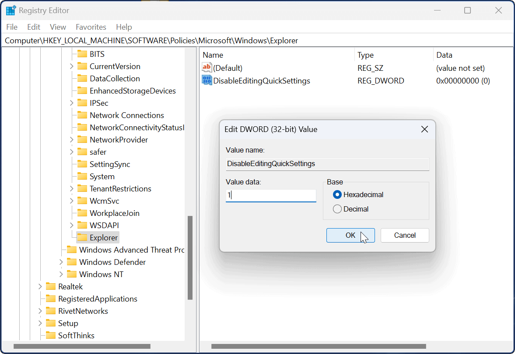Switch the base to Decimal
This screenshot has height=354, width=515.
[x=337, y=209]
